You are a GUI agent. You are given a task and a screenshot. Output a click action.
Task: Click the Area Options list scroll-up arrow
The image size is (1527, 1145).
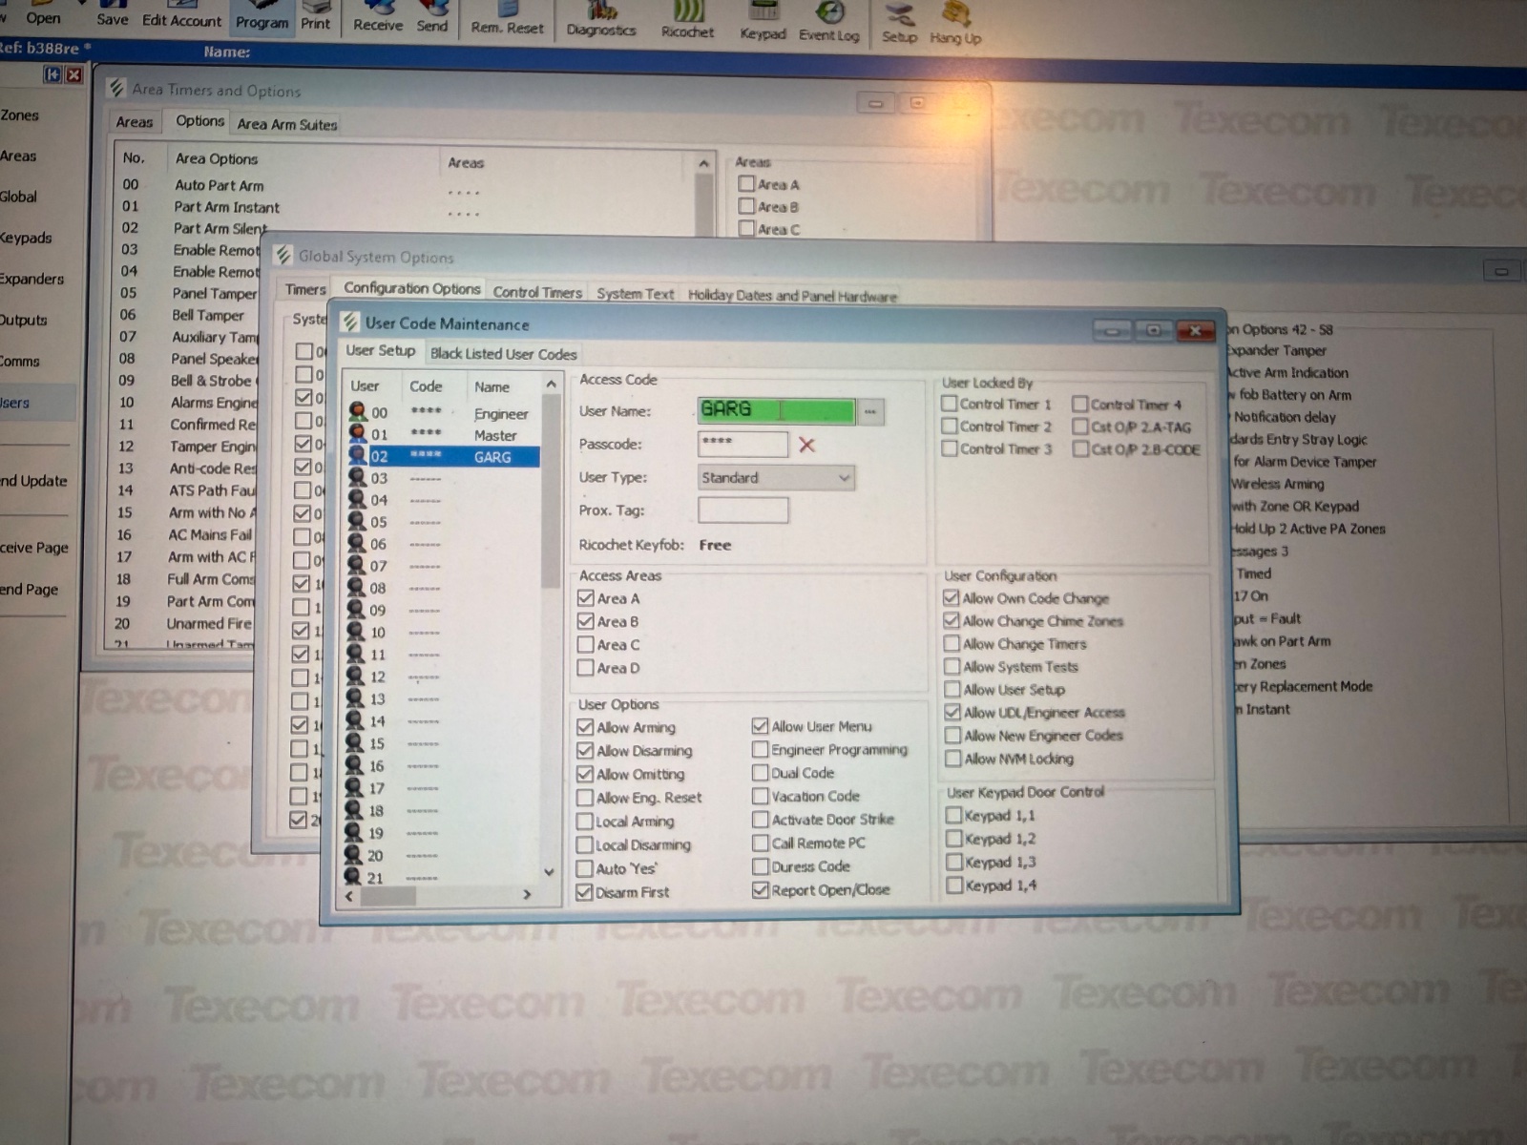(703, 163)
